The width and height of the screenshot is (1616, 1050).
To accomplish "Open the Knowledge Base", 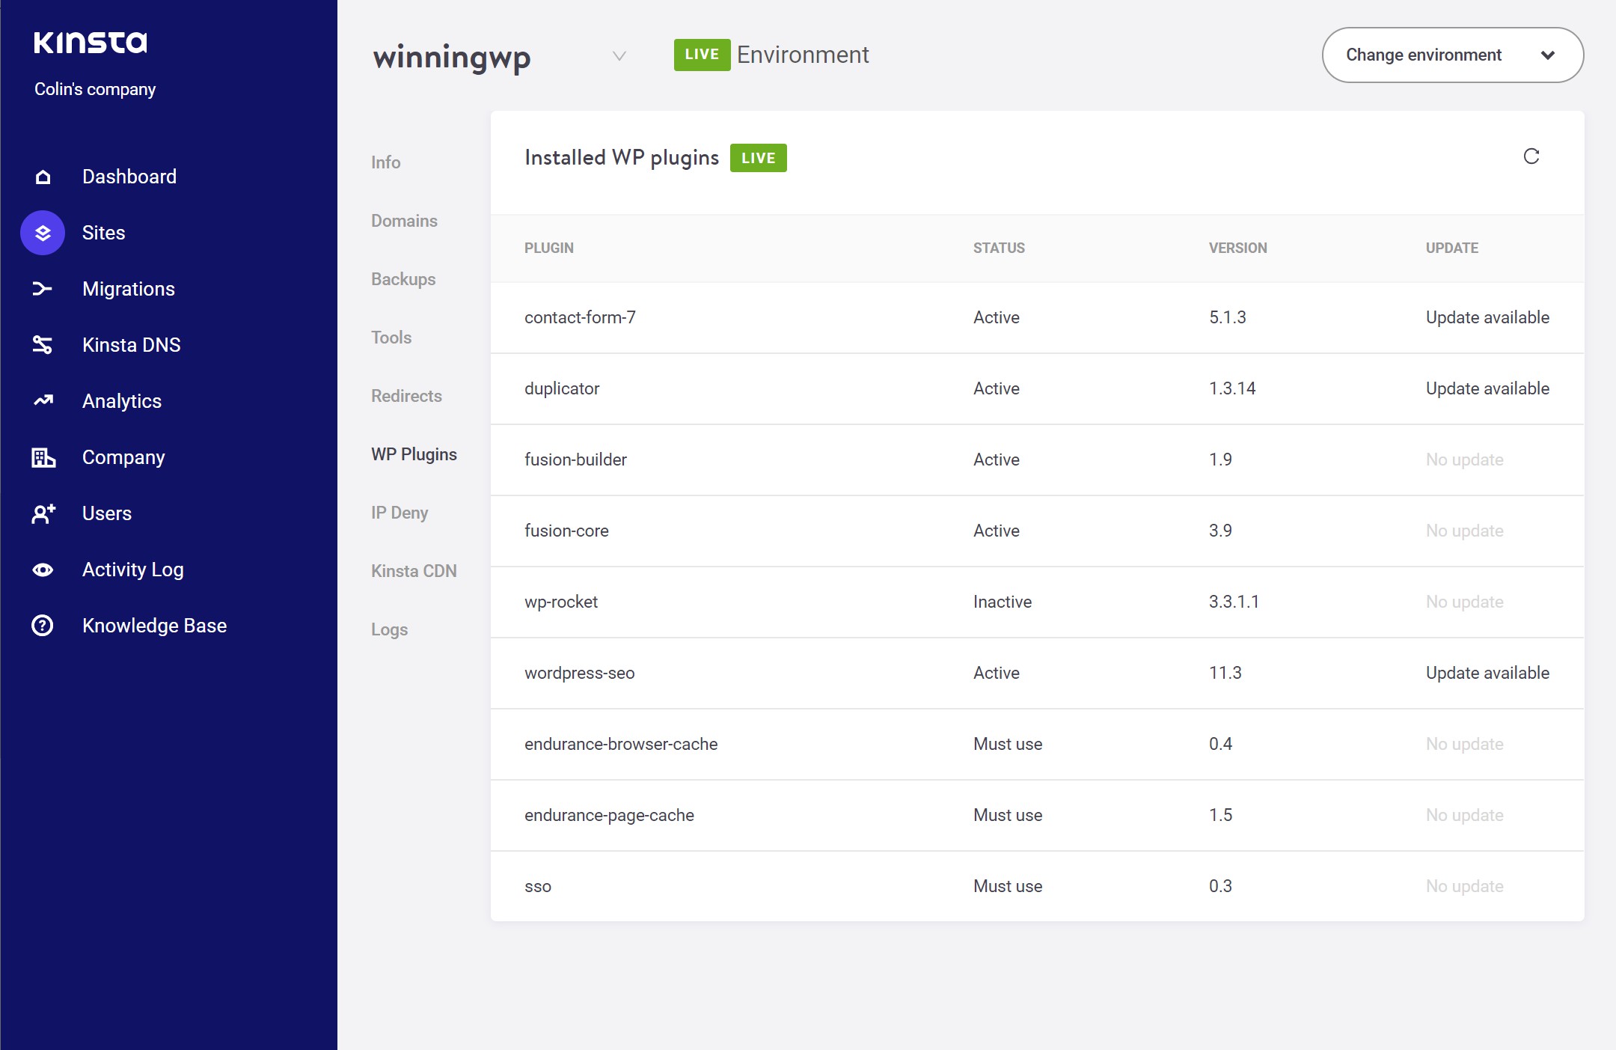I will point(154,626).
